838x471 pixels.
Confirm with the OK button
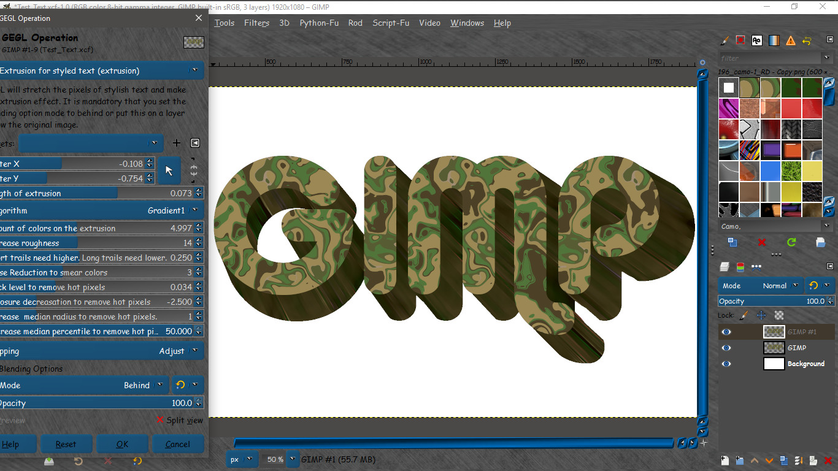point(122,444)
